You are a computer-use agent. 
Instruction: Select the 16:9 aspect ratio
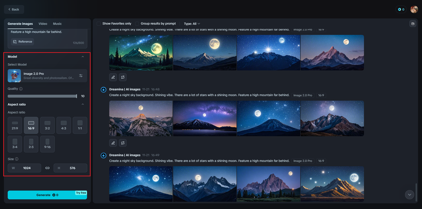[x=31, y=125]
